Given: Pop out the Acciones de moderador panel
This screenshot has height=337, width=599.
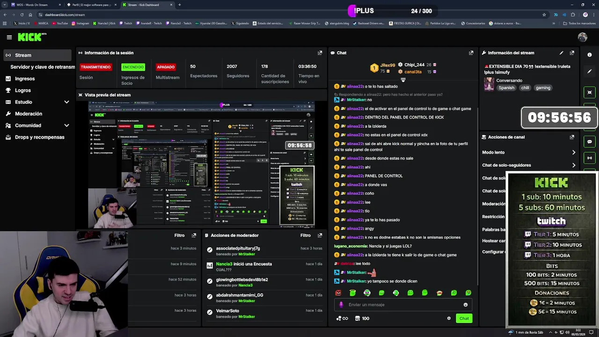Looking at the screenshot, I should [320, 235].
